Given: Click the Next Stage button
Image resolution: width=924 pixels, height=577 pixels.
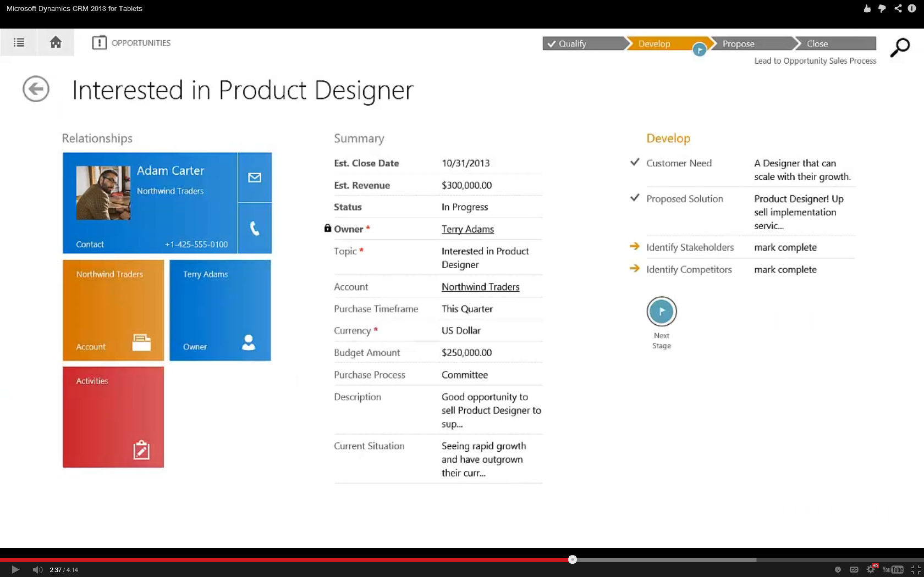Looking at the screenshot, I should (x=661, y=311).
